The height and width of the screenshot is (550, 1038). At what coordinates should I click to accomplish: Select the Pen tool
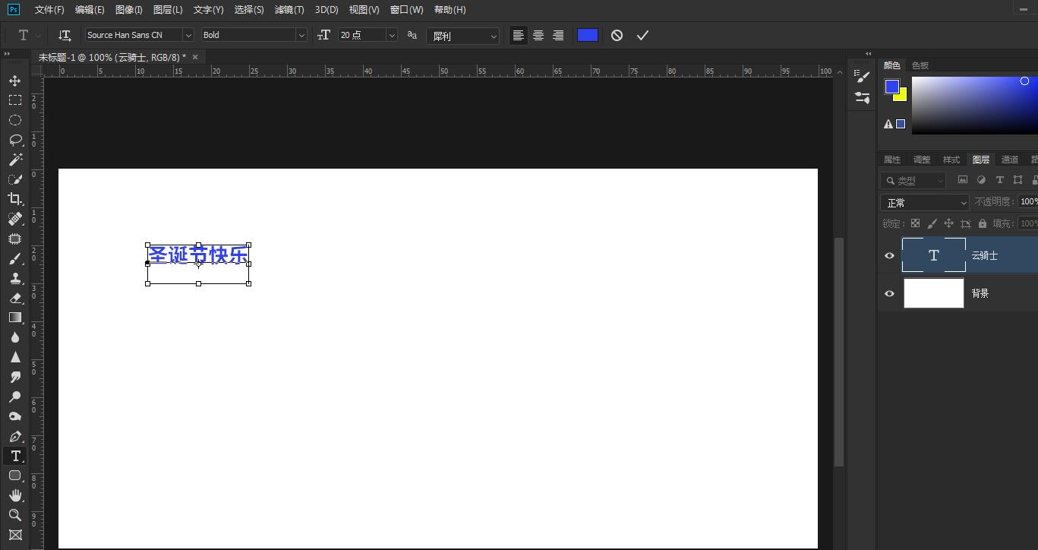[x=14, y=437]
